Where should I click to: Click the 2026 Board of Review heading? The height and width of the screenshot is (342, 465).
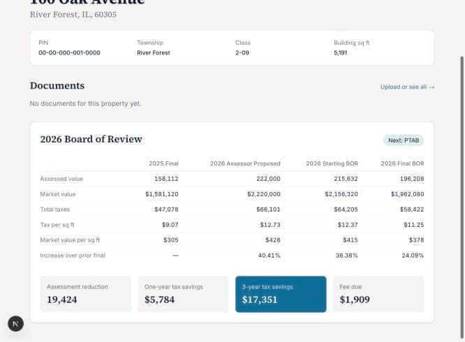[x=91, y=139]
